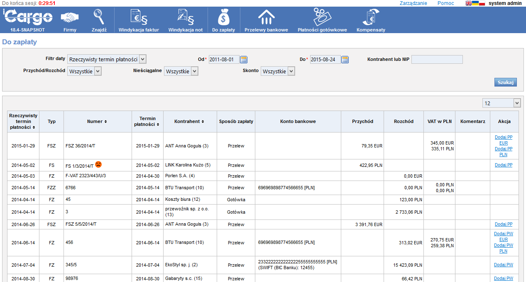Open the Pomoc menu link
Viewport: 526px width, 282px height.
(445, 3)
